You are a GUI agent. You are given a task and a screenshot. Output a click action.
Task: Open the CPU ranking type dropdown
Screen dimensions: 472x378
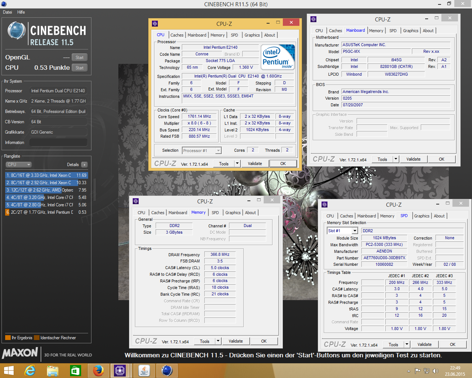18,165
